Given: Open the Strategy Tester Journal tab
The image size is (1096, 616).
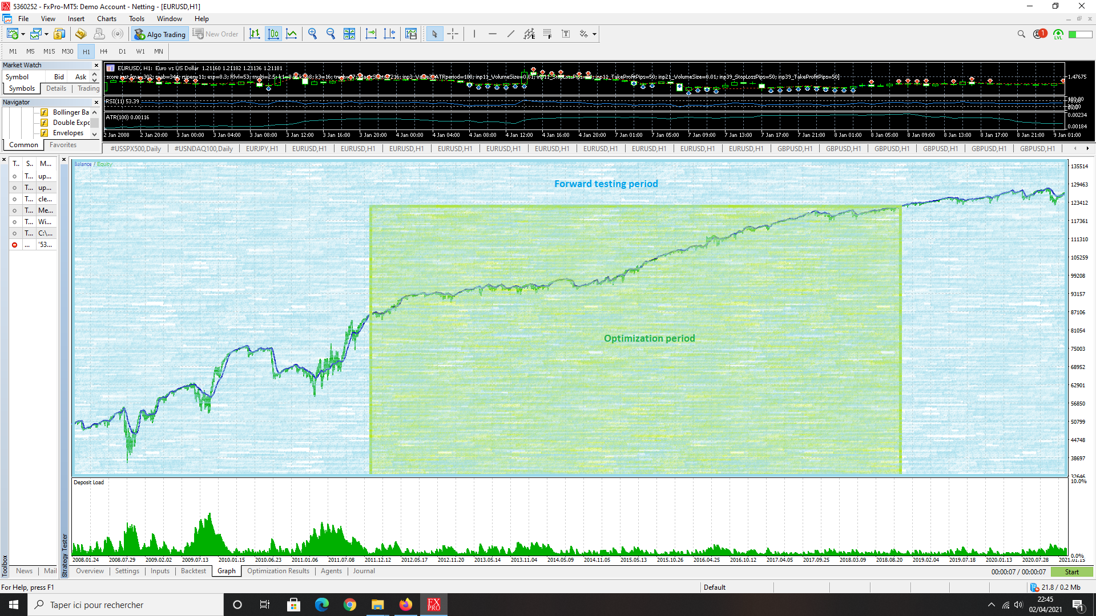Looking at the screenshot, I should pos(364,571).
